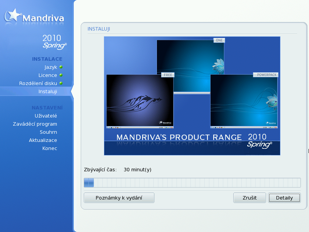The image size is (309, 232).
Task: Click the 2010 Spring logo in sidebar
Action: coord(54,42)
